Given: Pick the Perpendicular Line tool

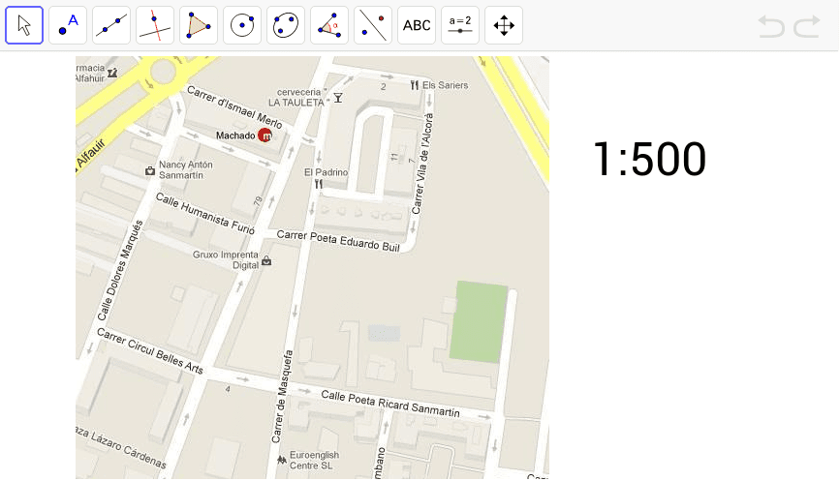Looking at the screenshot, I should [155, 25].
